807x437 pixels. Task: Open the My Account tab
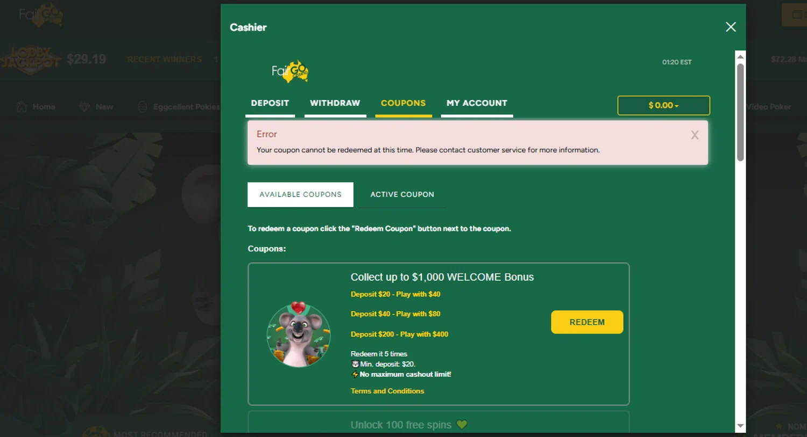[x=477, y=104]
